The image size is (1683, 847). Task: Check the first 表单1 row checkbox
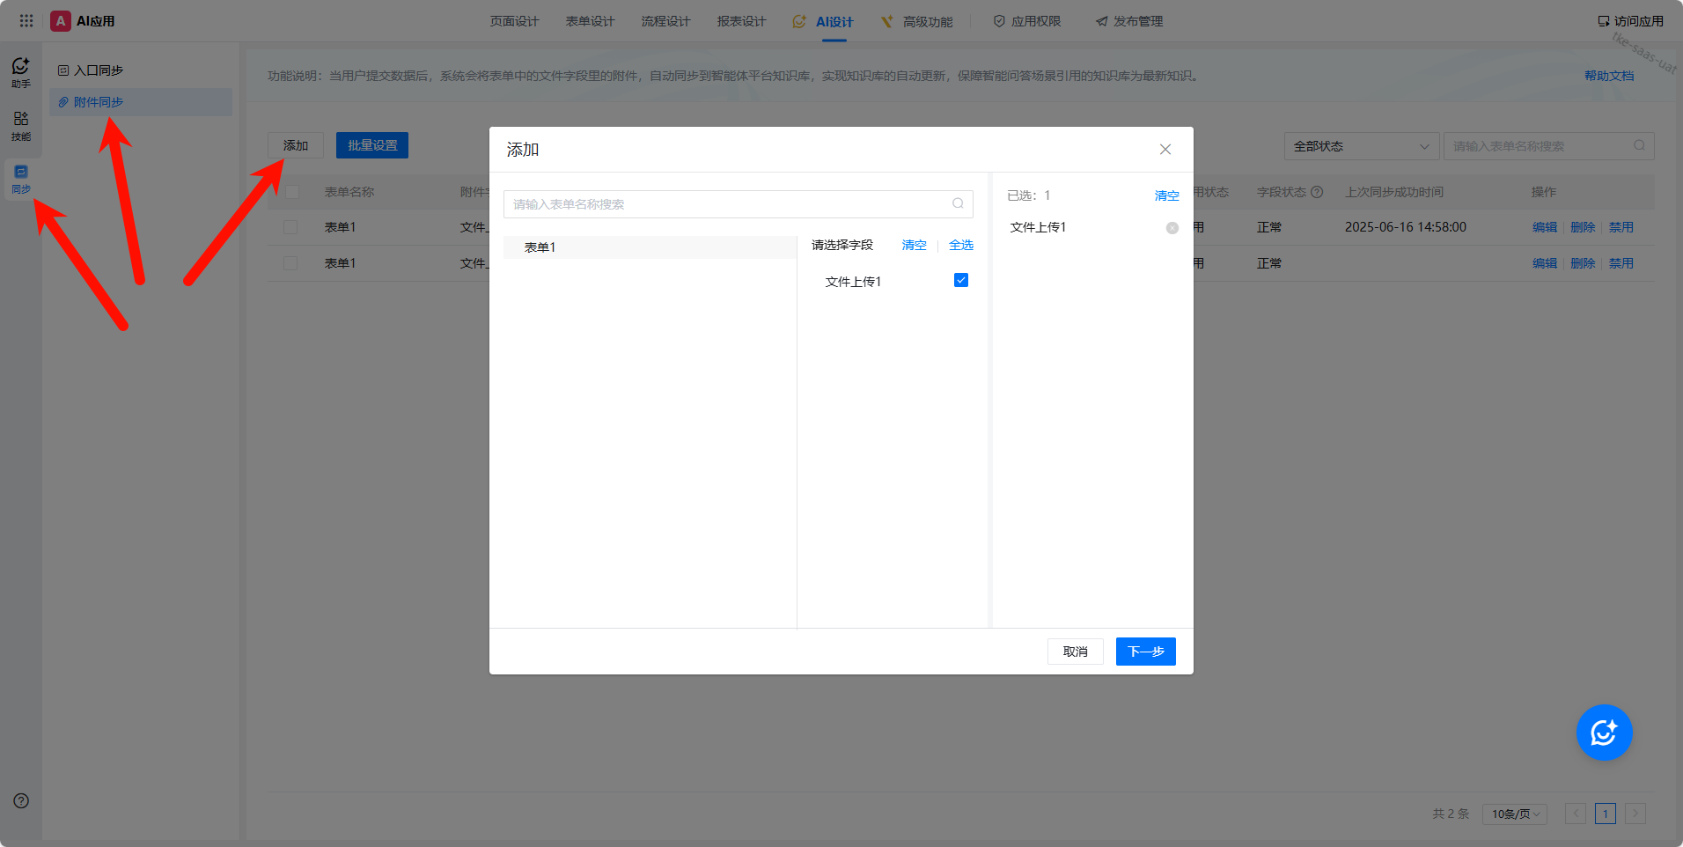290,227
